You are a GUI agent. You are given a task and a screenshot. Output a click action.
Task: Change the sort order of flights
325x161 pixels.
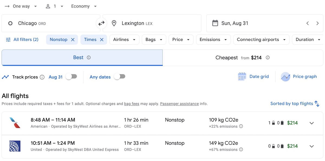(x=295, y=104)
